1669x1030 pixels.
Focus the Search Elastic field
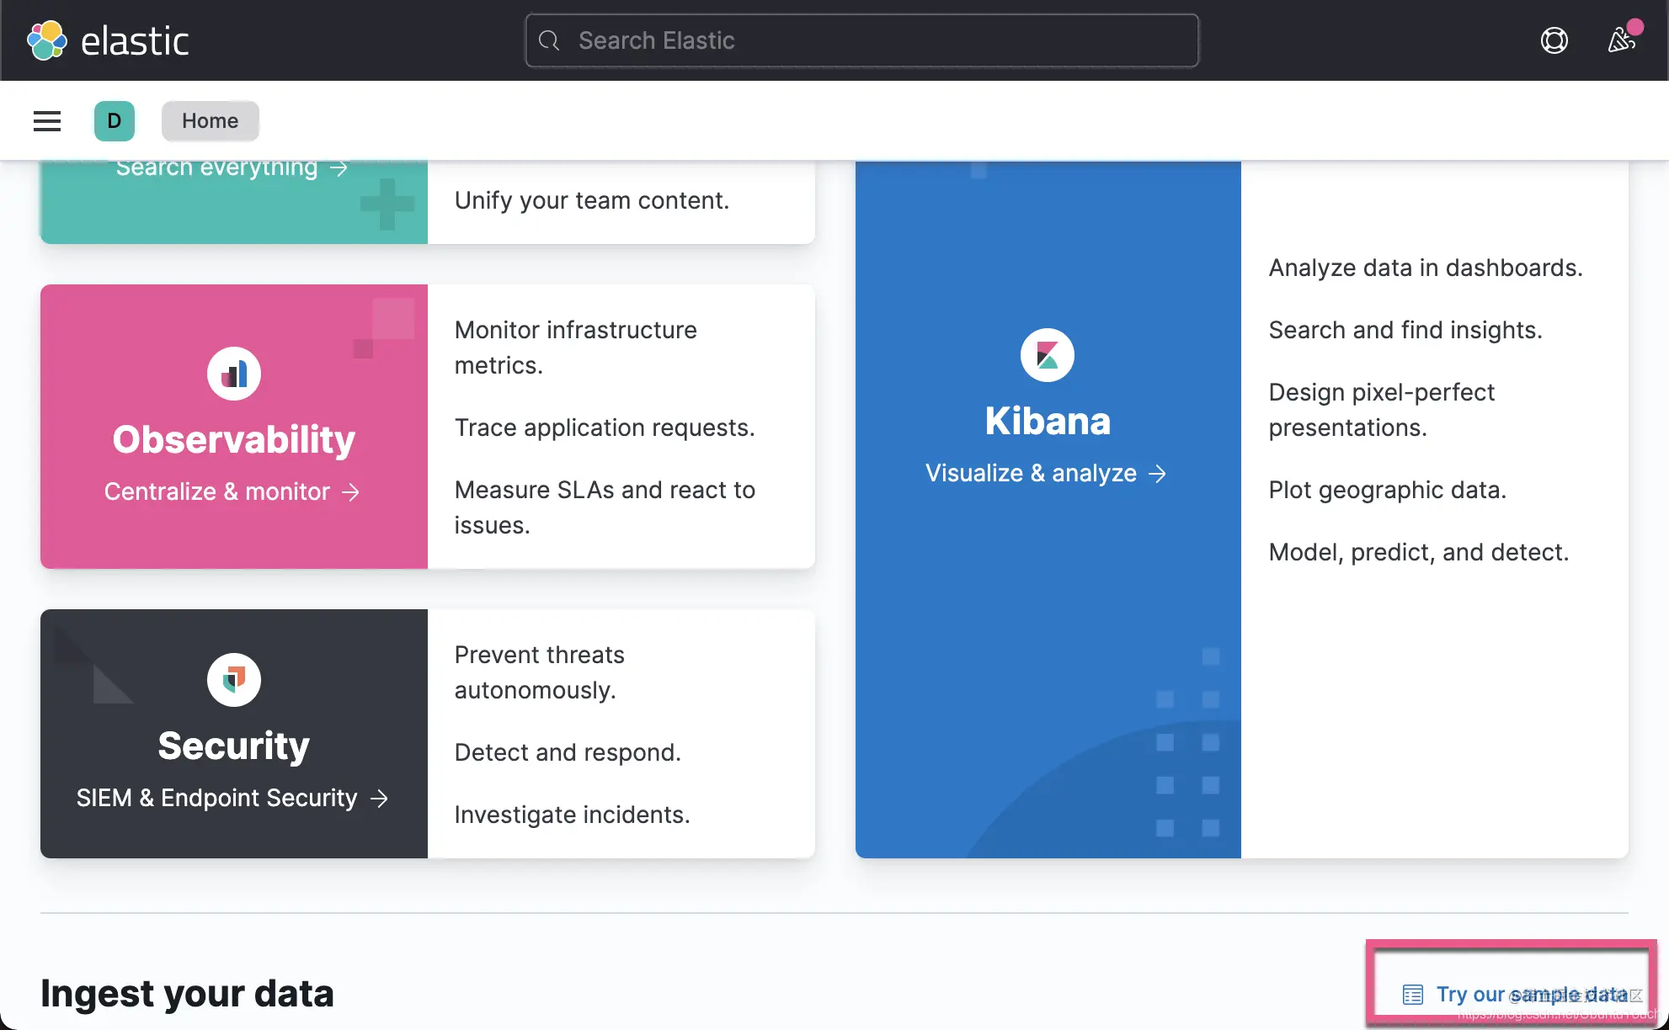[x=862, y=40]
